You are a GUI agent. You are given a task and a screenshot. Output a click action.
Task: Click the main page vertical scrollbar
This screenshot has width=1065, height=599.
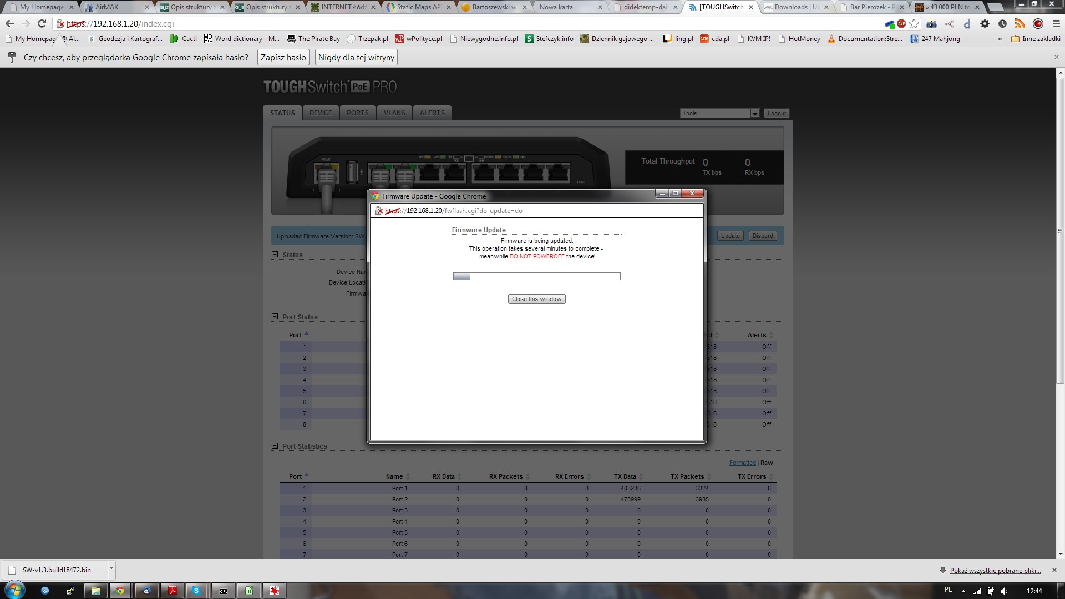[x=1060, y=230]
